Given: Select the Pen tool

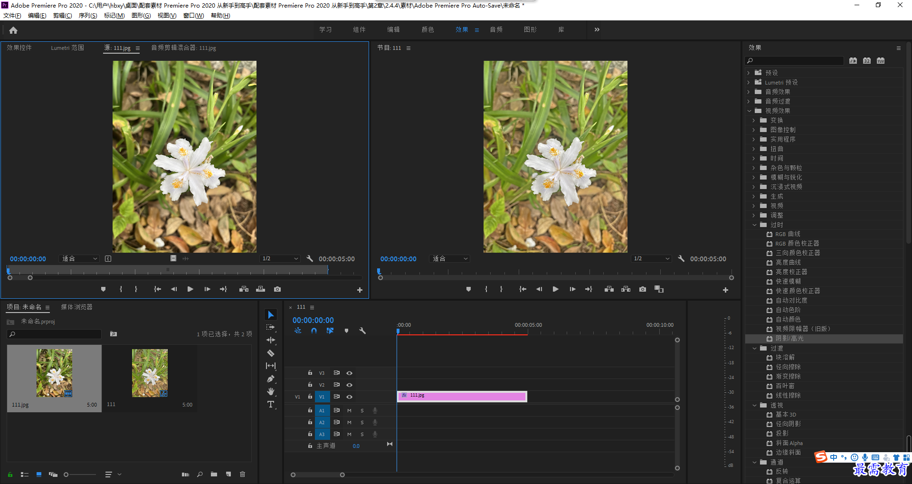Looking at the screenshot, I should point(271,379).
